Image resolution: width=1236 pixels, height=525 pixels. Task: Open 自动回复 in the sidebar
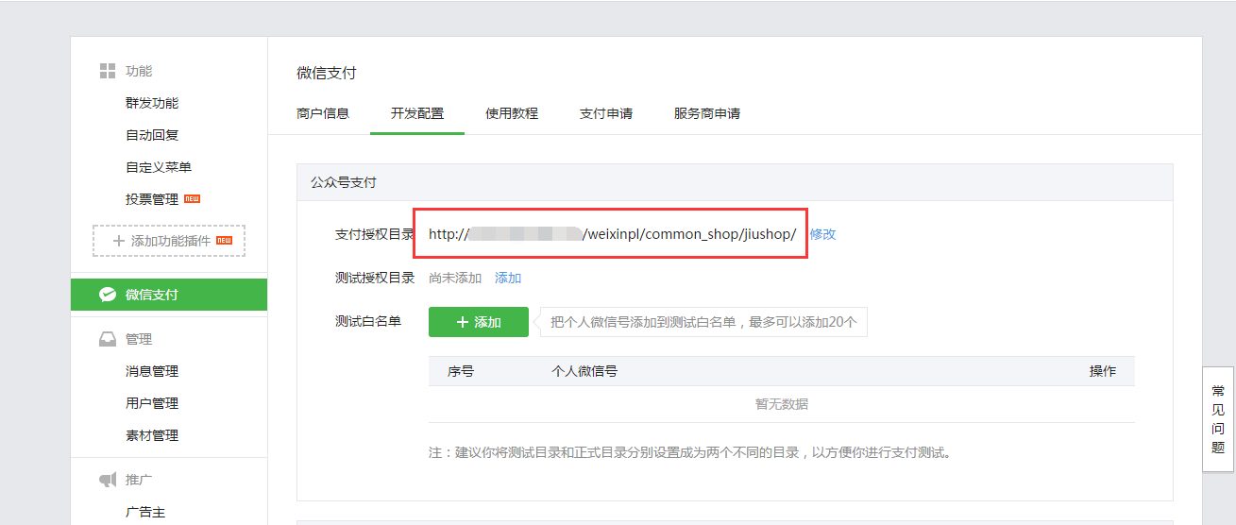pyautogui.click(x=151, y=135)
